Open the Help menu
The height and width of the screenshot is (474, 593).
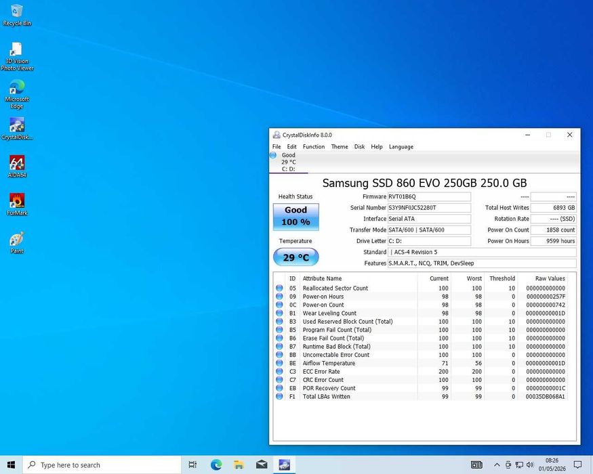pyautogui.click(x=376, y=147)
